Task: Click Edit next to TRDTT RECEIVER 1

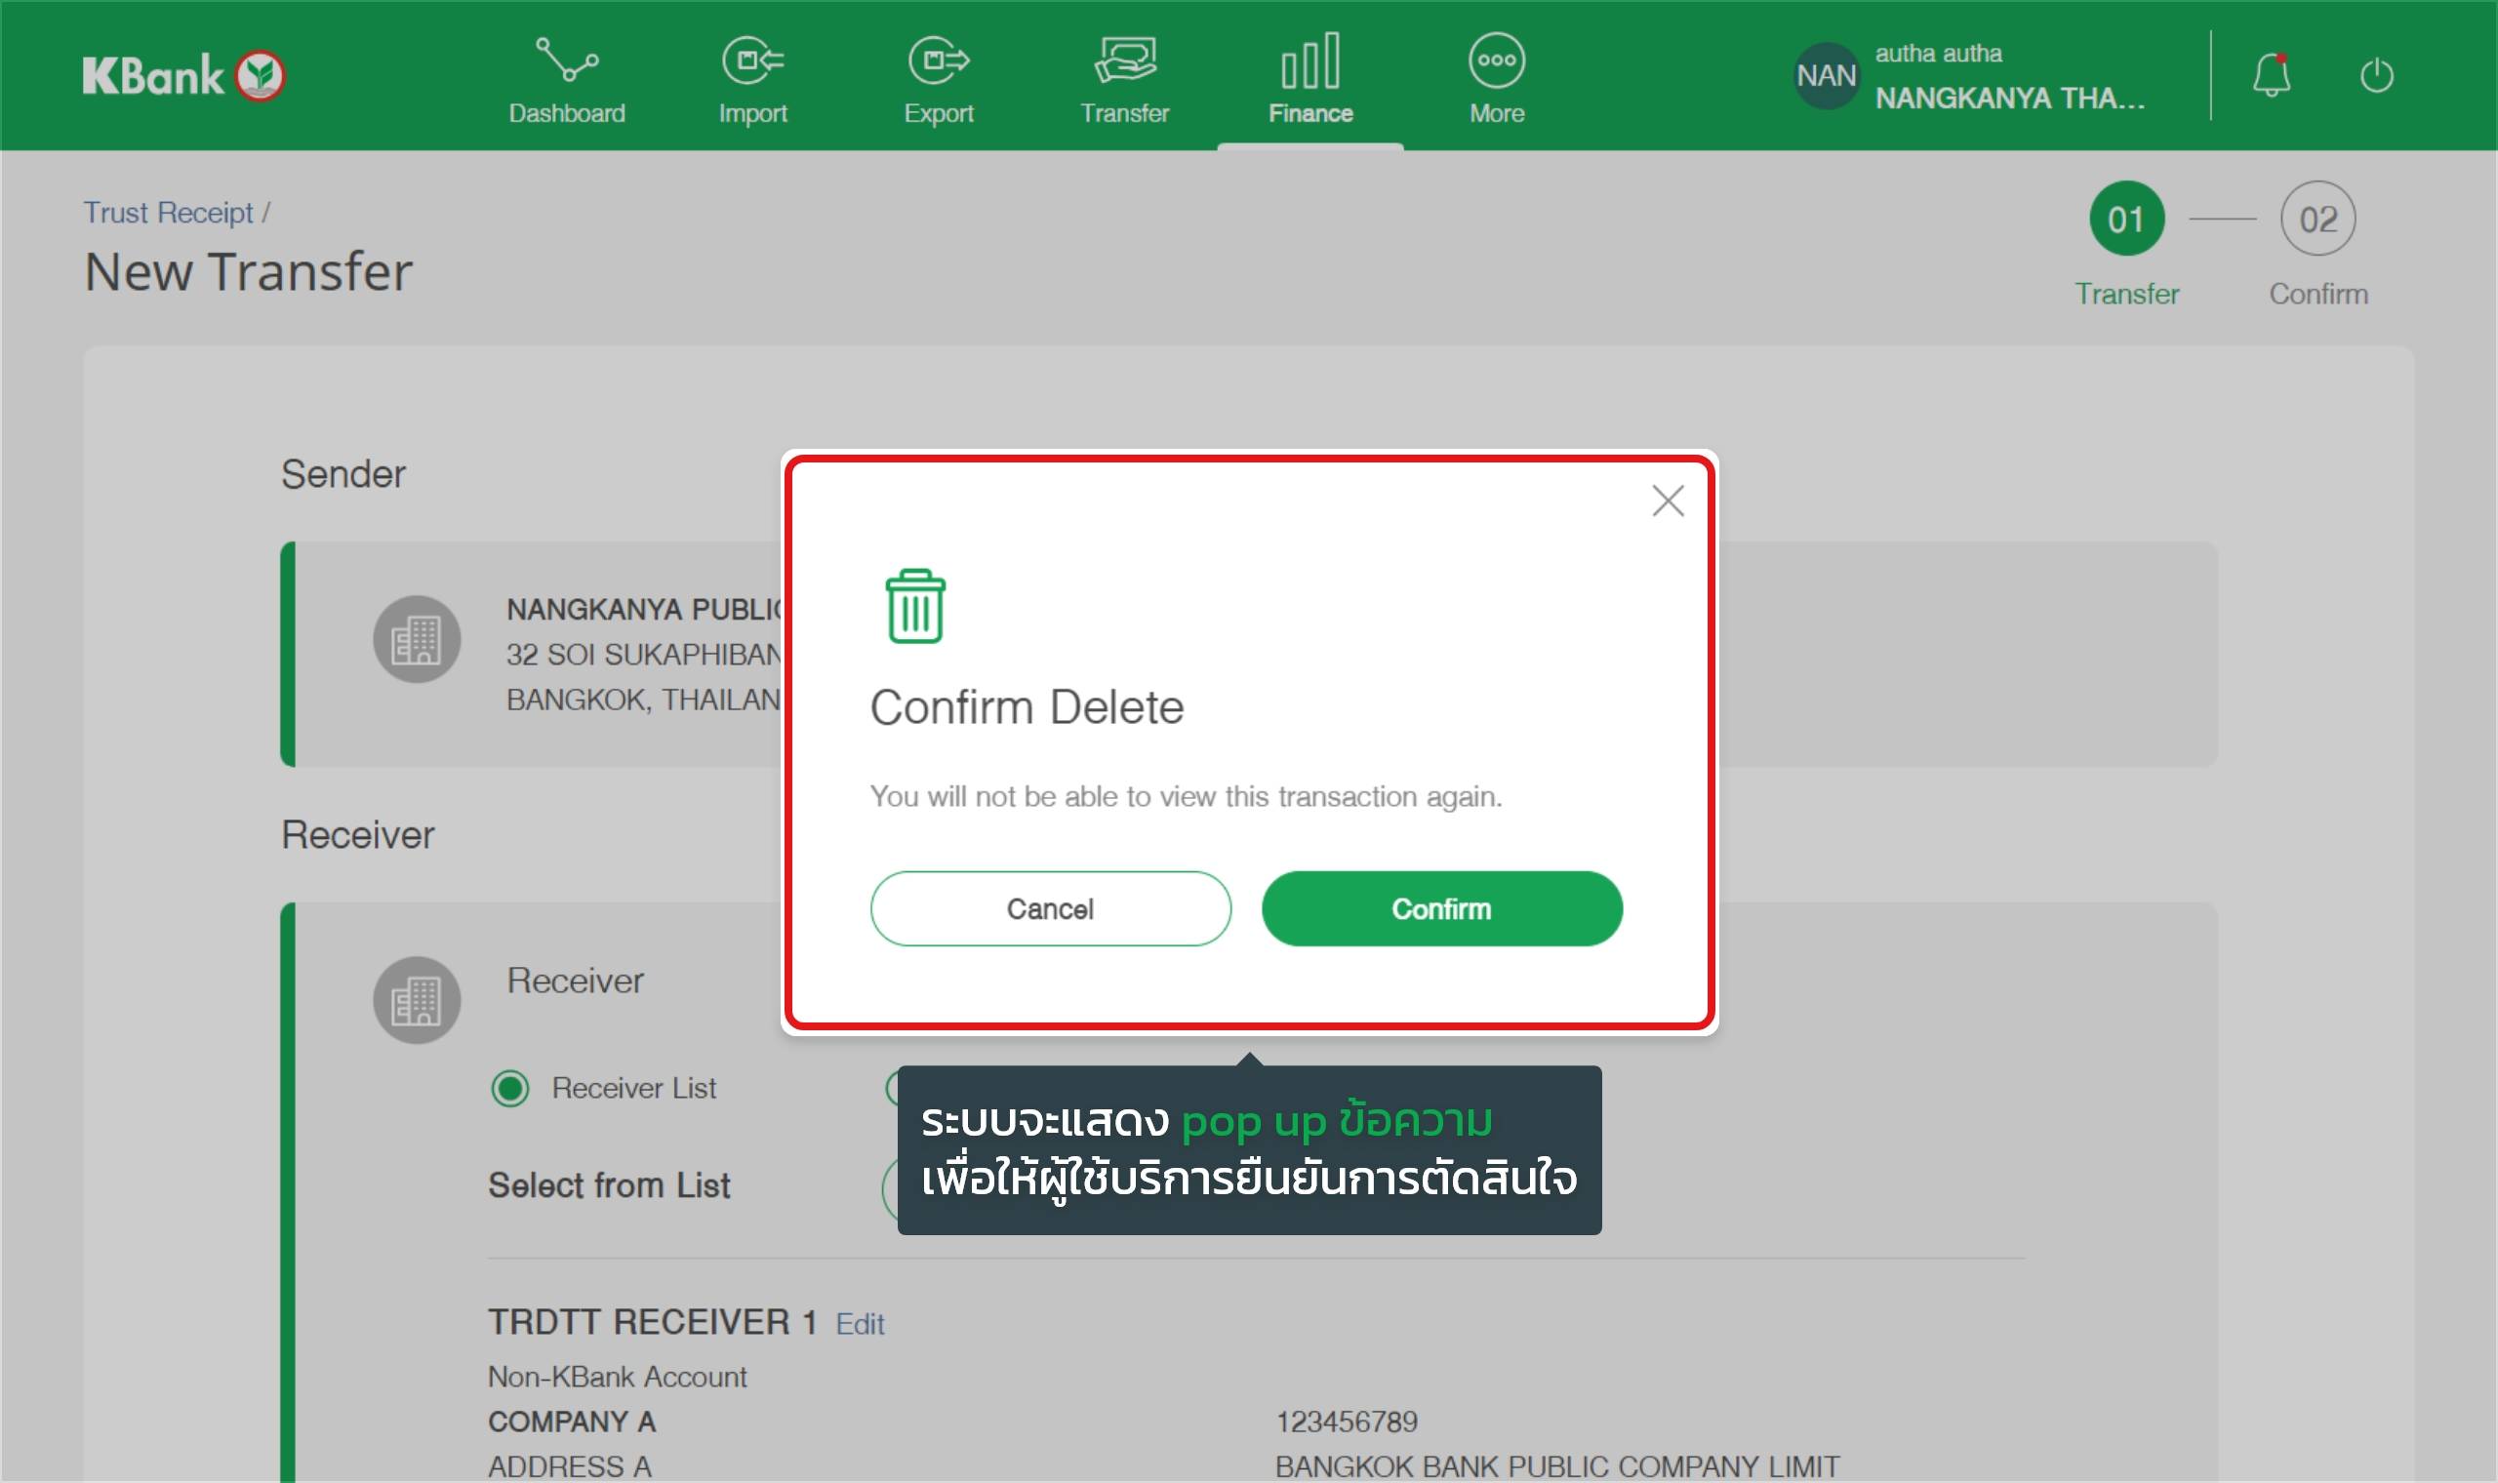Action: click(860, 1324)
